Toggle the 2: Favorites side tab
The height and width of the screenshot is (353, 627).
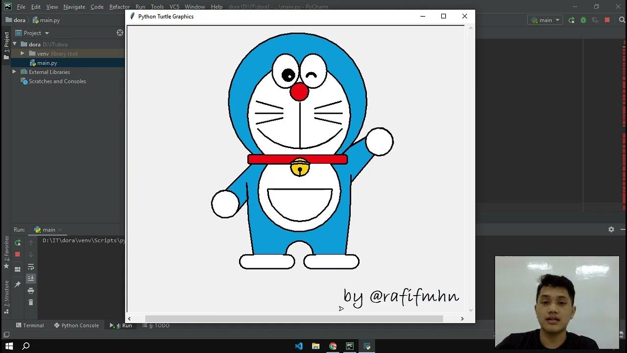[x=6, y=252]
